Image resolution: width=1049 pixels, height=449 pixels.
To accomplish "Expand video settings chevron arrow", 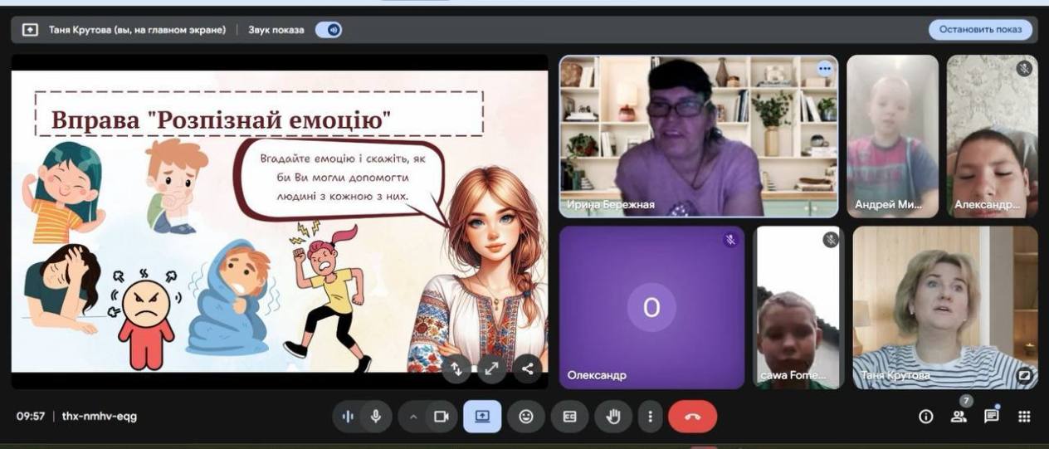I will (412, 417).
